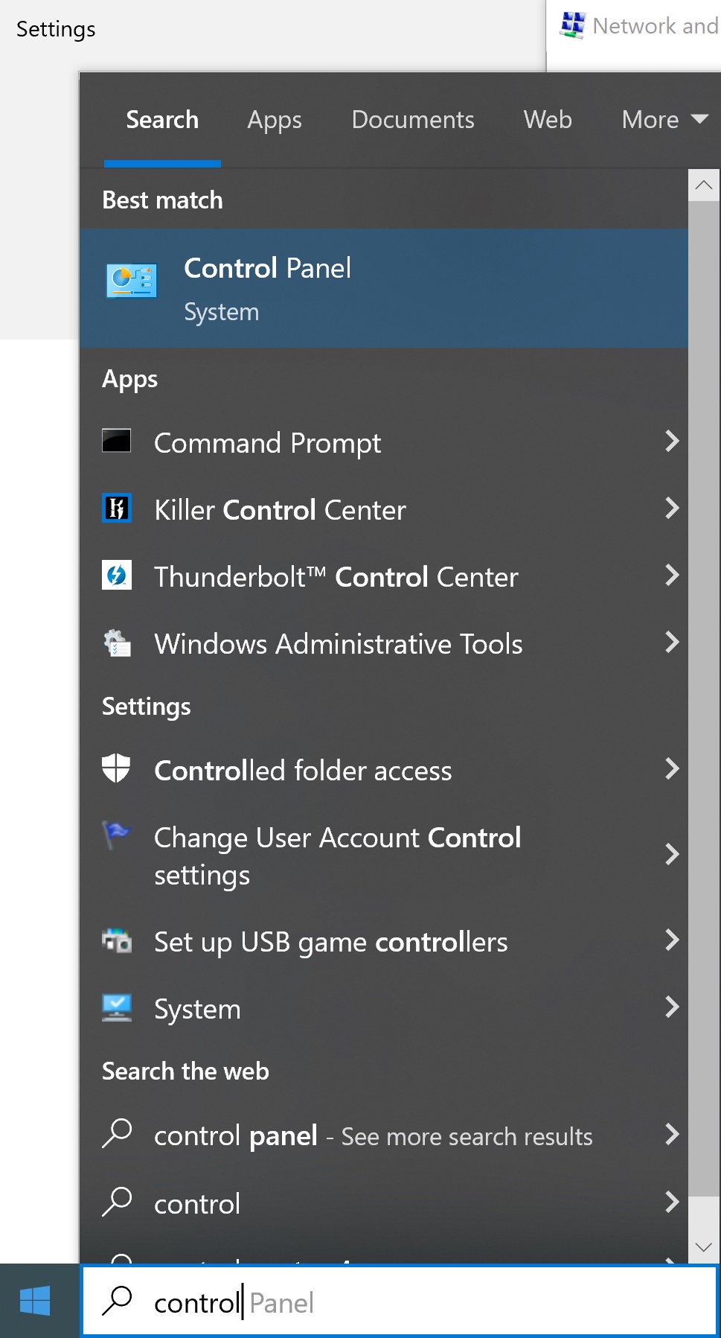Screen dimensions: 721x1338
Task: Click the Killer Control Center icon
Action: (117, 509)
